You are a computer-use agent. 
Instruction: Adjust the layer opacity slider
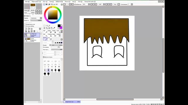click(36, 20)
